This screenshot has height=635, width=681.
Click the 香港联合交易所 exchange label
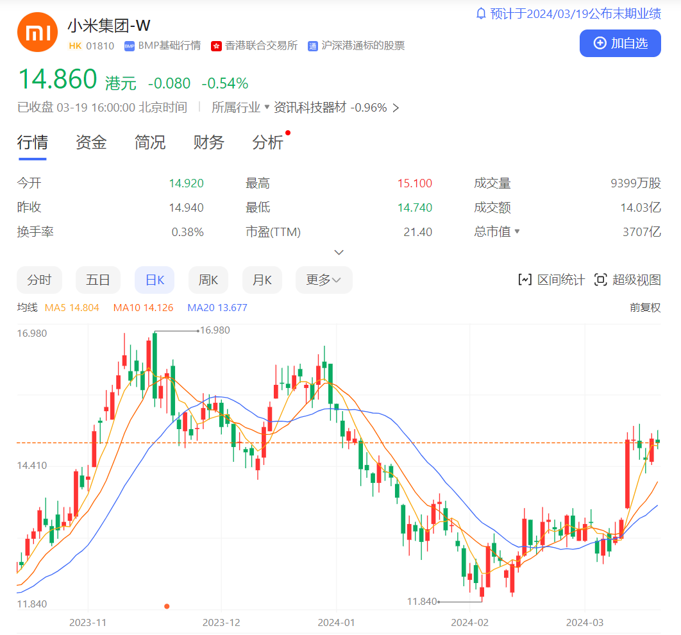[x=261, y=46]
